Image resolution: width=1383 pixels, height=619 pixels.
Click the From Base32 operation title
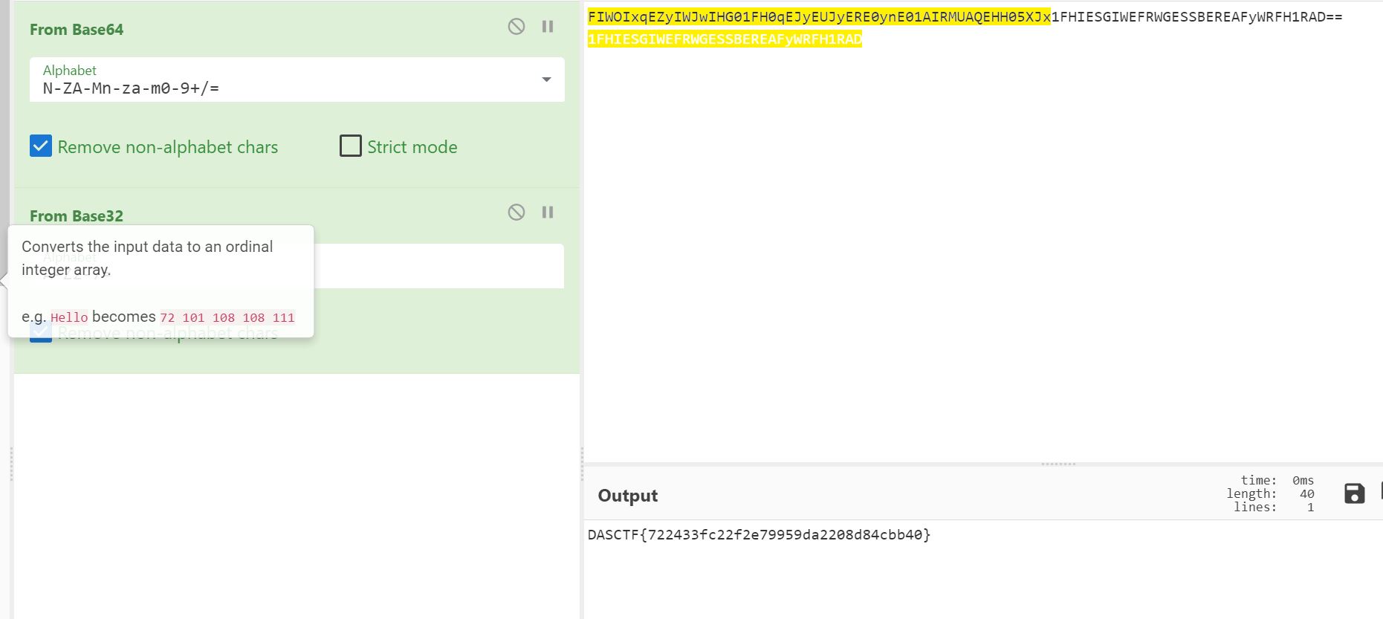[x=77, y=216]
